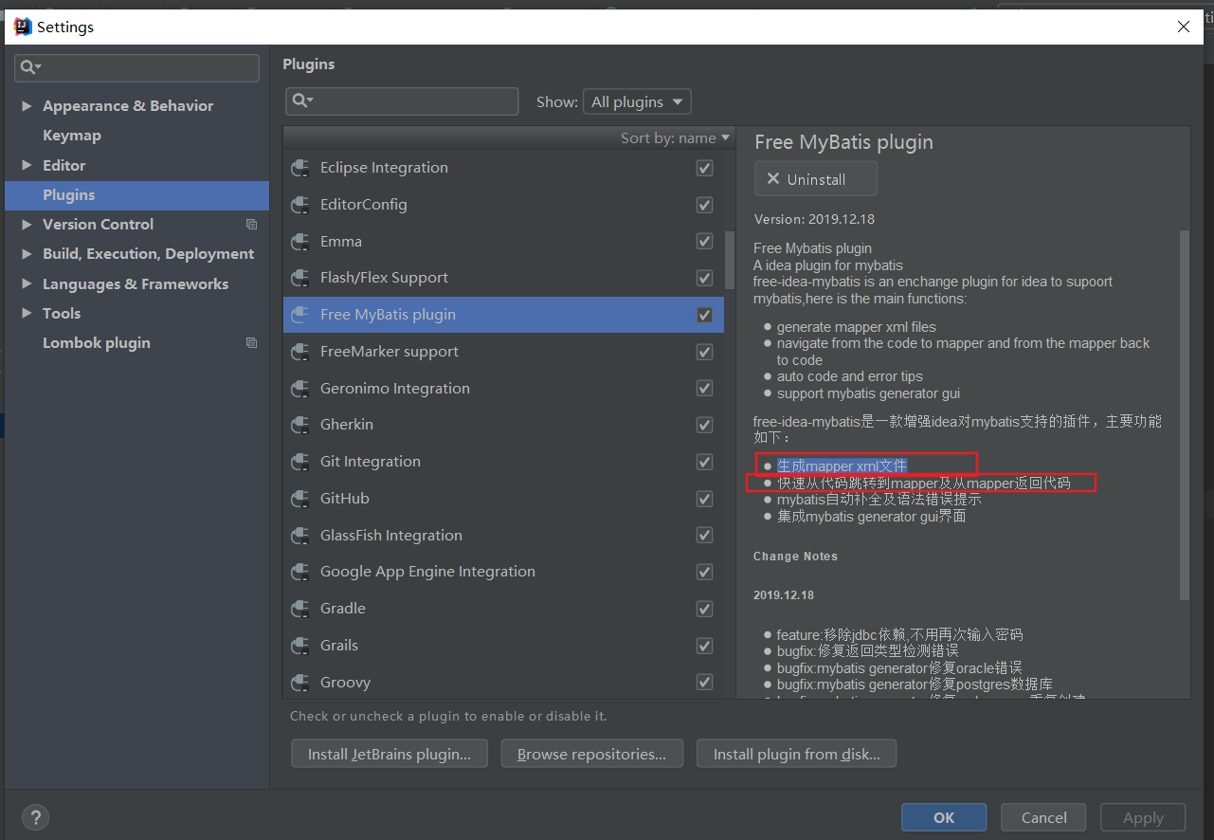Select Plugins in settings tree
This screenshot has width=1214, height=840.
click(x=137, y=195)
